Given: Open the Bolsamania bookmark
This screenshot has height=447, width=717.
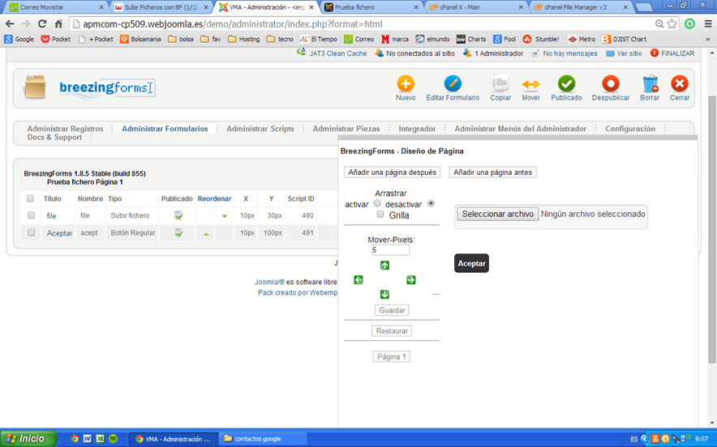Looking at the screenshot, I should [140, 39].
